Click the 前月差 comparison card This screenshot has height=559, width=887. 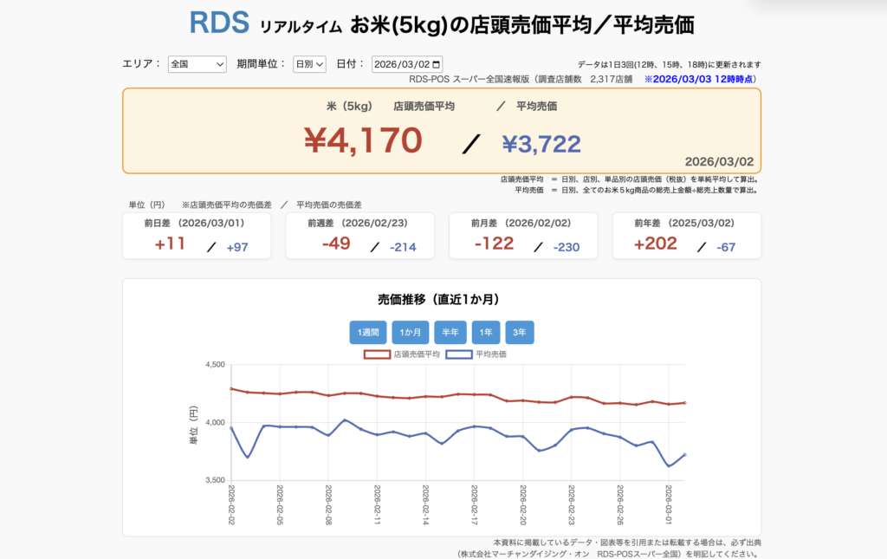(523, 236)
